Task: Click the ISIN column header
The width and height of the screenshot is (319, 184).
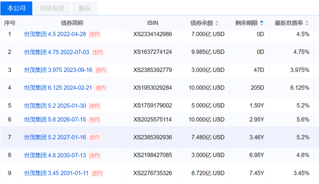Action: point(153,23)
